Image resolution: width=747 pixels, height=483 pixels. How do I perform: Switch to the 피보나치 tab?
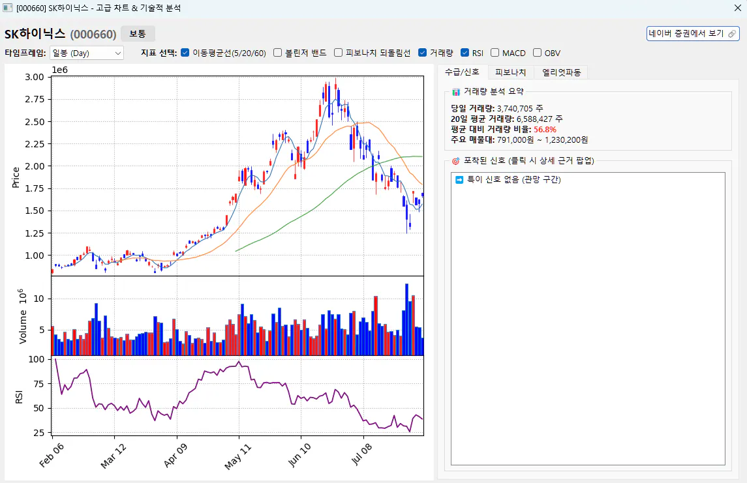510,72
